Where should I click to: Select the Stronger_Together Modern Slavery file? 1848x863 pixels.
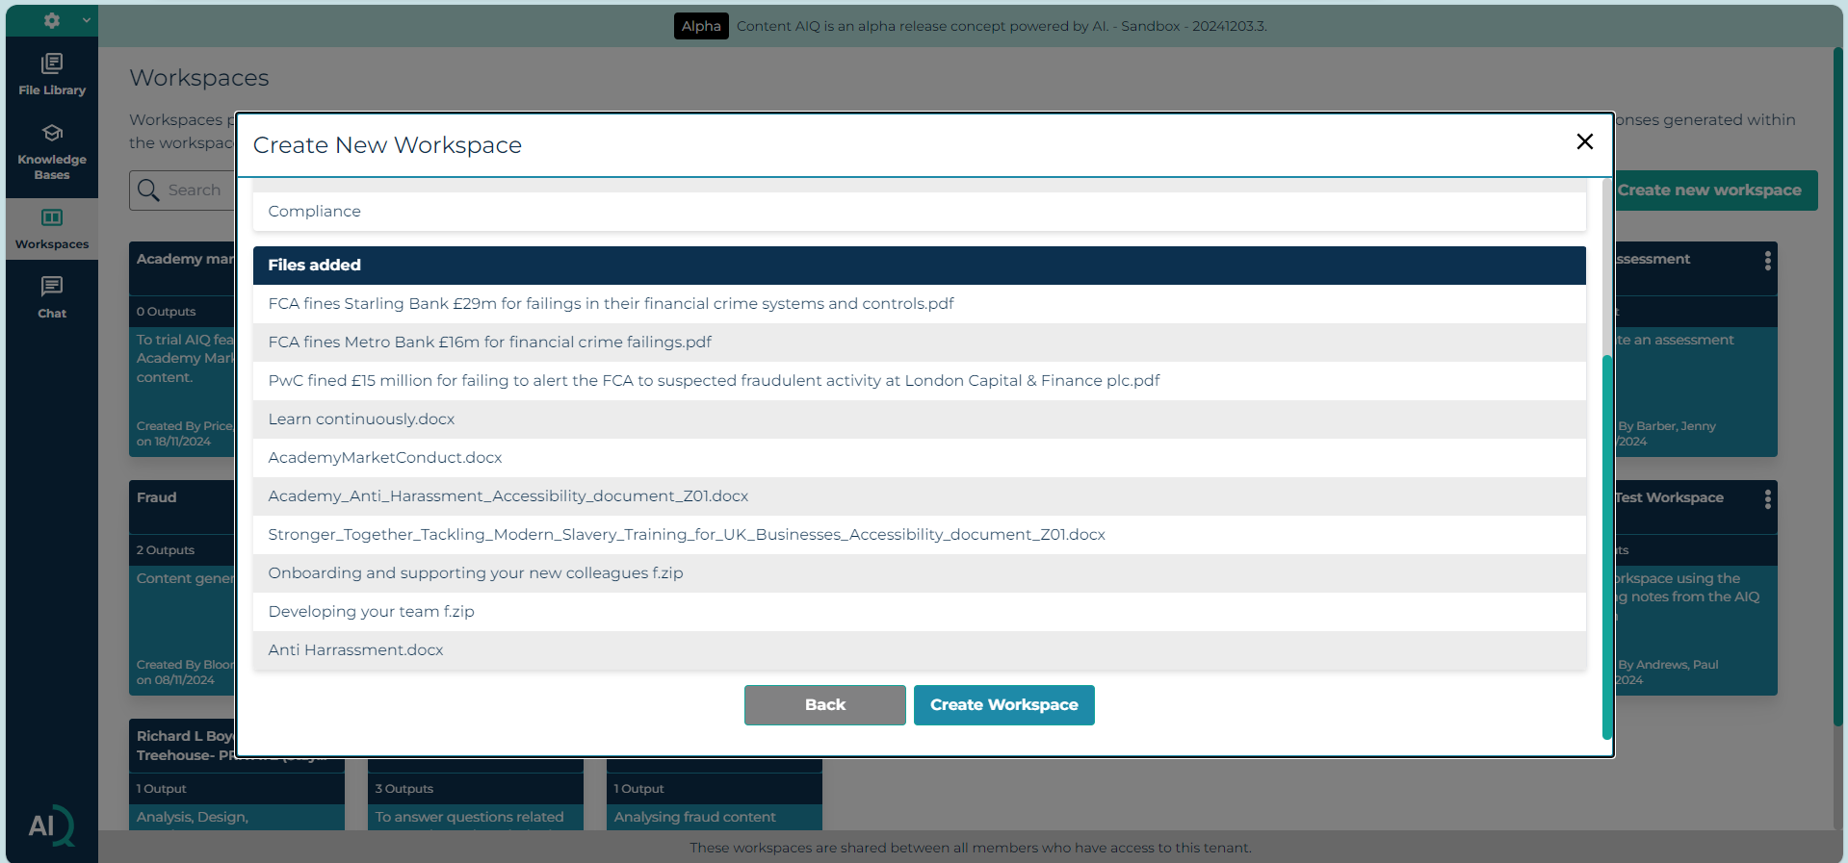920,535
